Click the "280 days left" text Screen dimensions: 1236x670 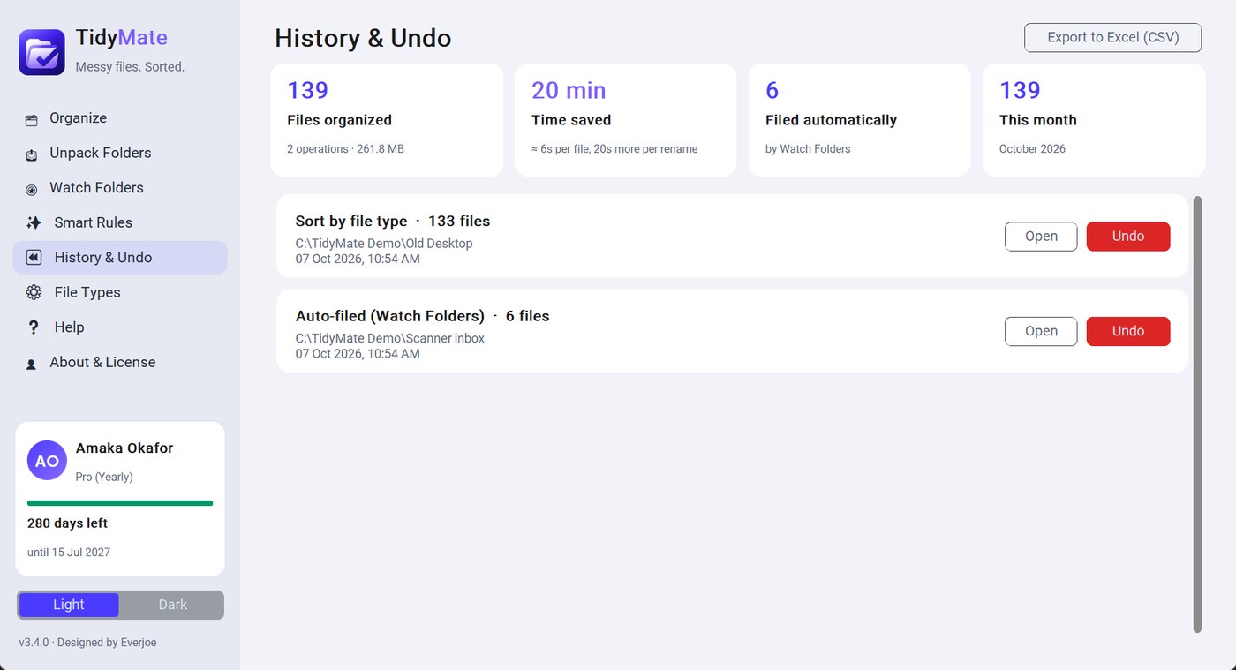pos(67,523)
